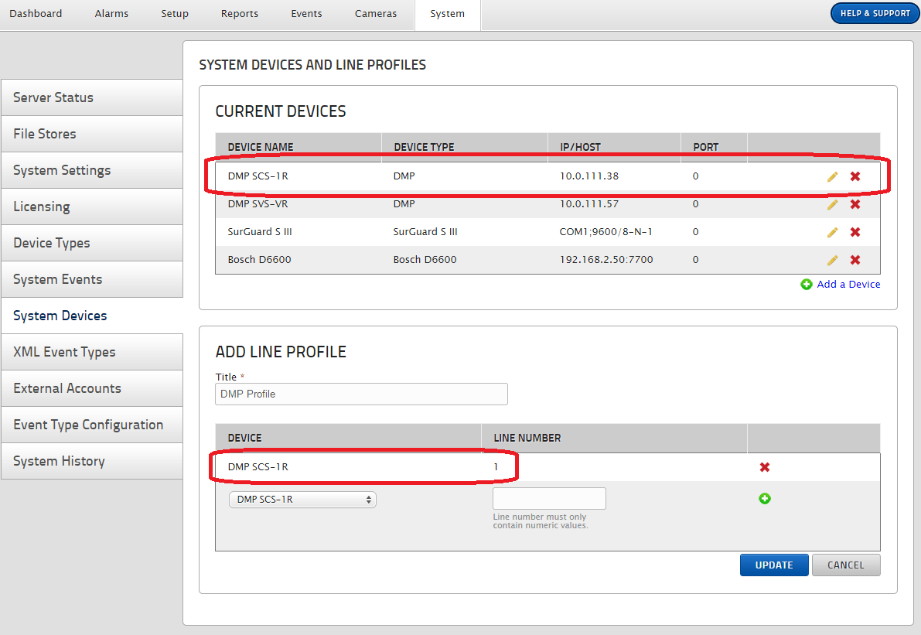Click Bosch D6600 device name cell
Viewport: 921px width, 635px height.
260,260
